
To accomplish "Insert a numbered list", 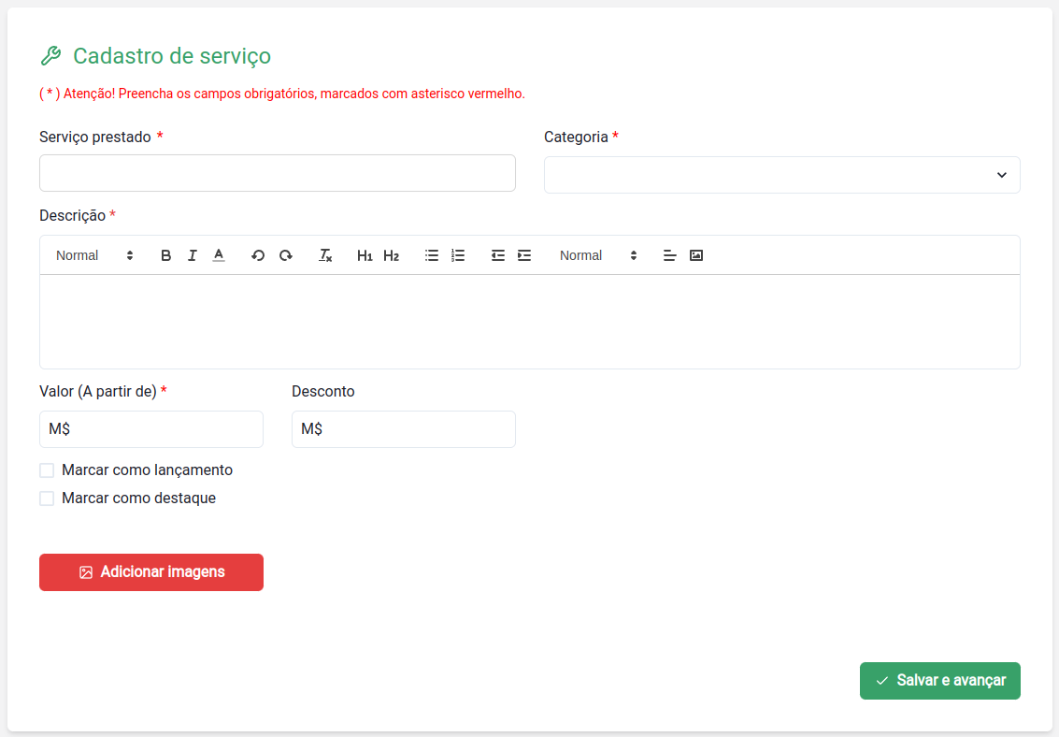I will point(457,254).
